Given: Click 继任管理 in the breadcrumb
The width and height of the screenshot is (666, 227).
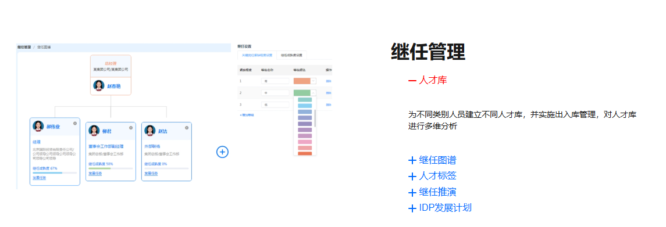Looking at the screenshot, I should click(24, 46).
